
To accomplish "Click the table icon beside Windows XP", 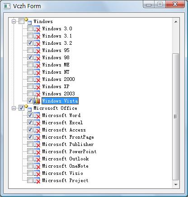I will click(x=37, y=86).
